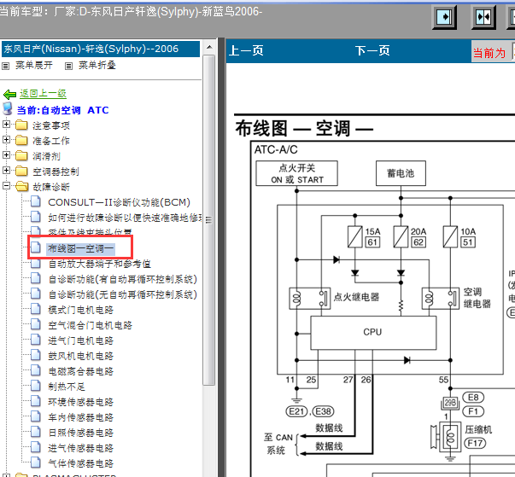Click the tree panel vertical scrollbar thumb
Viewport: 515px width, 477px height.
209,220
